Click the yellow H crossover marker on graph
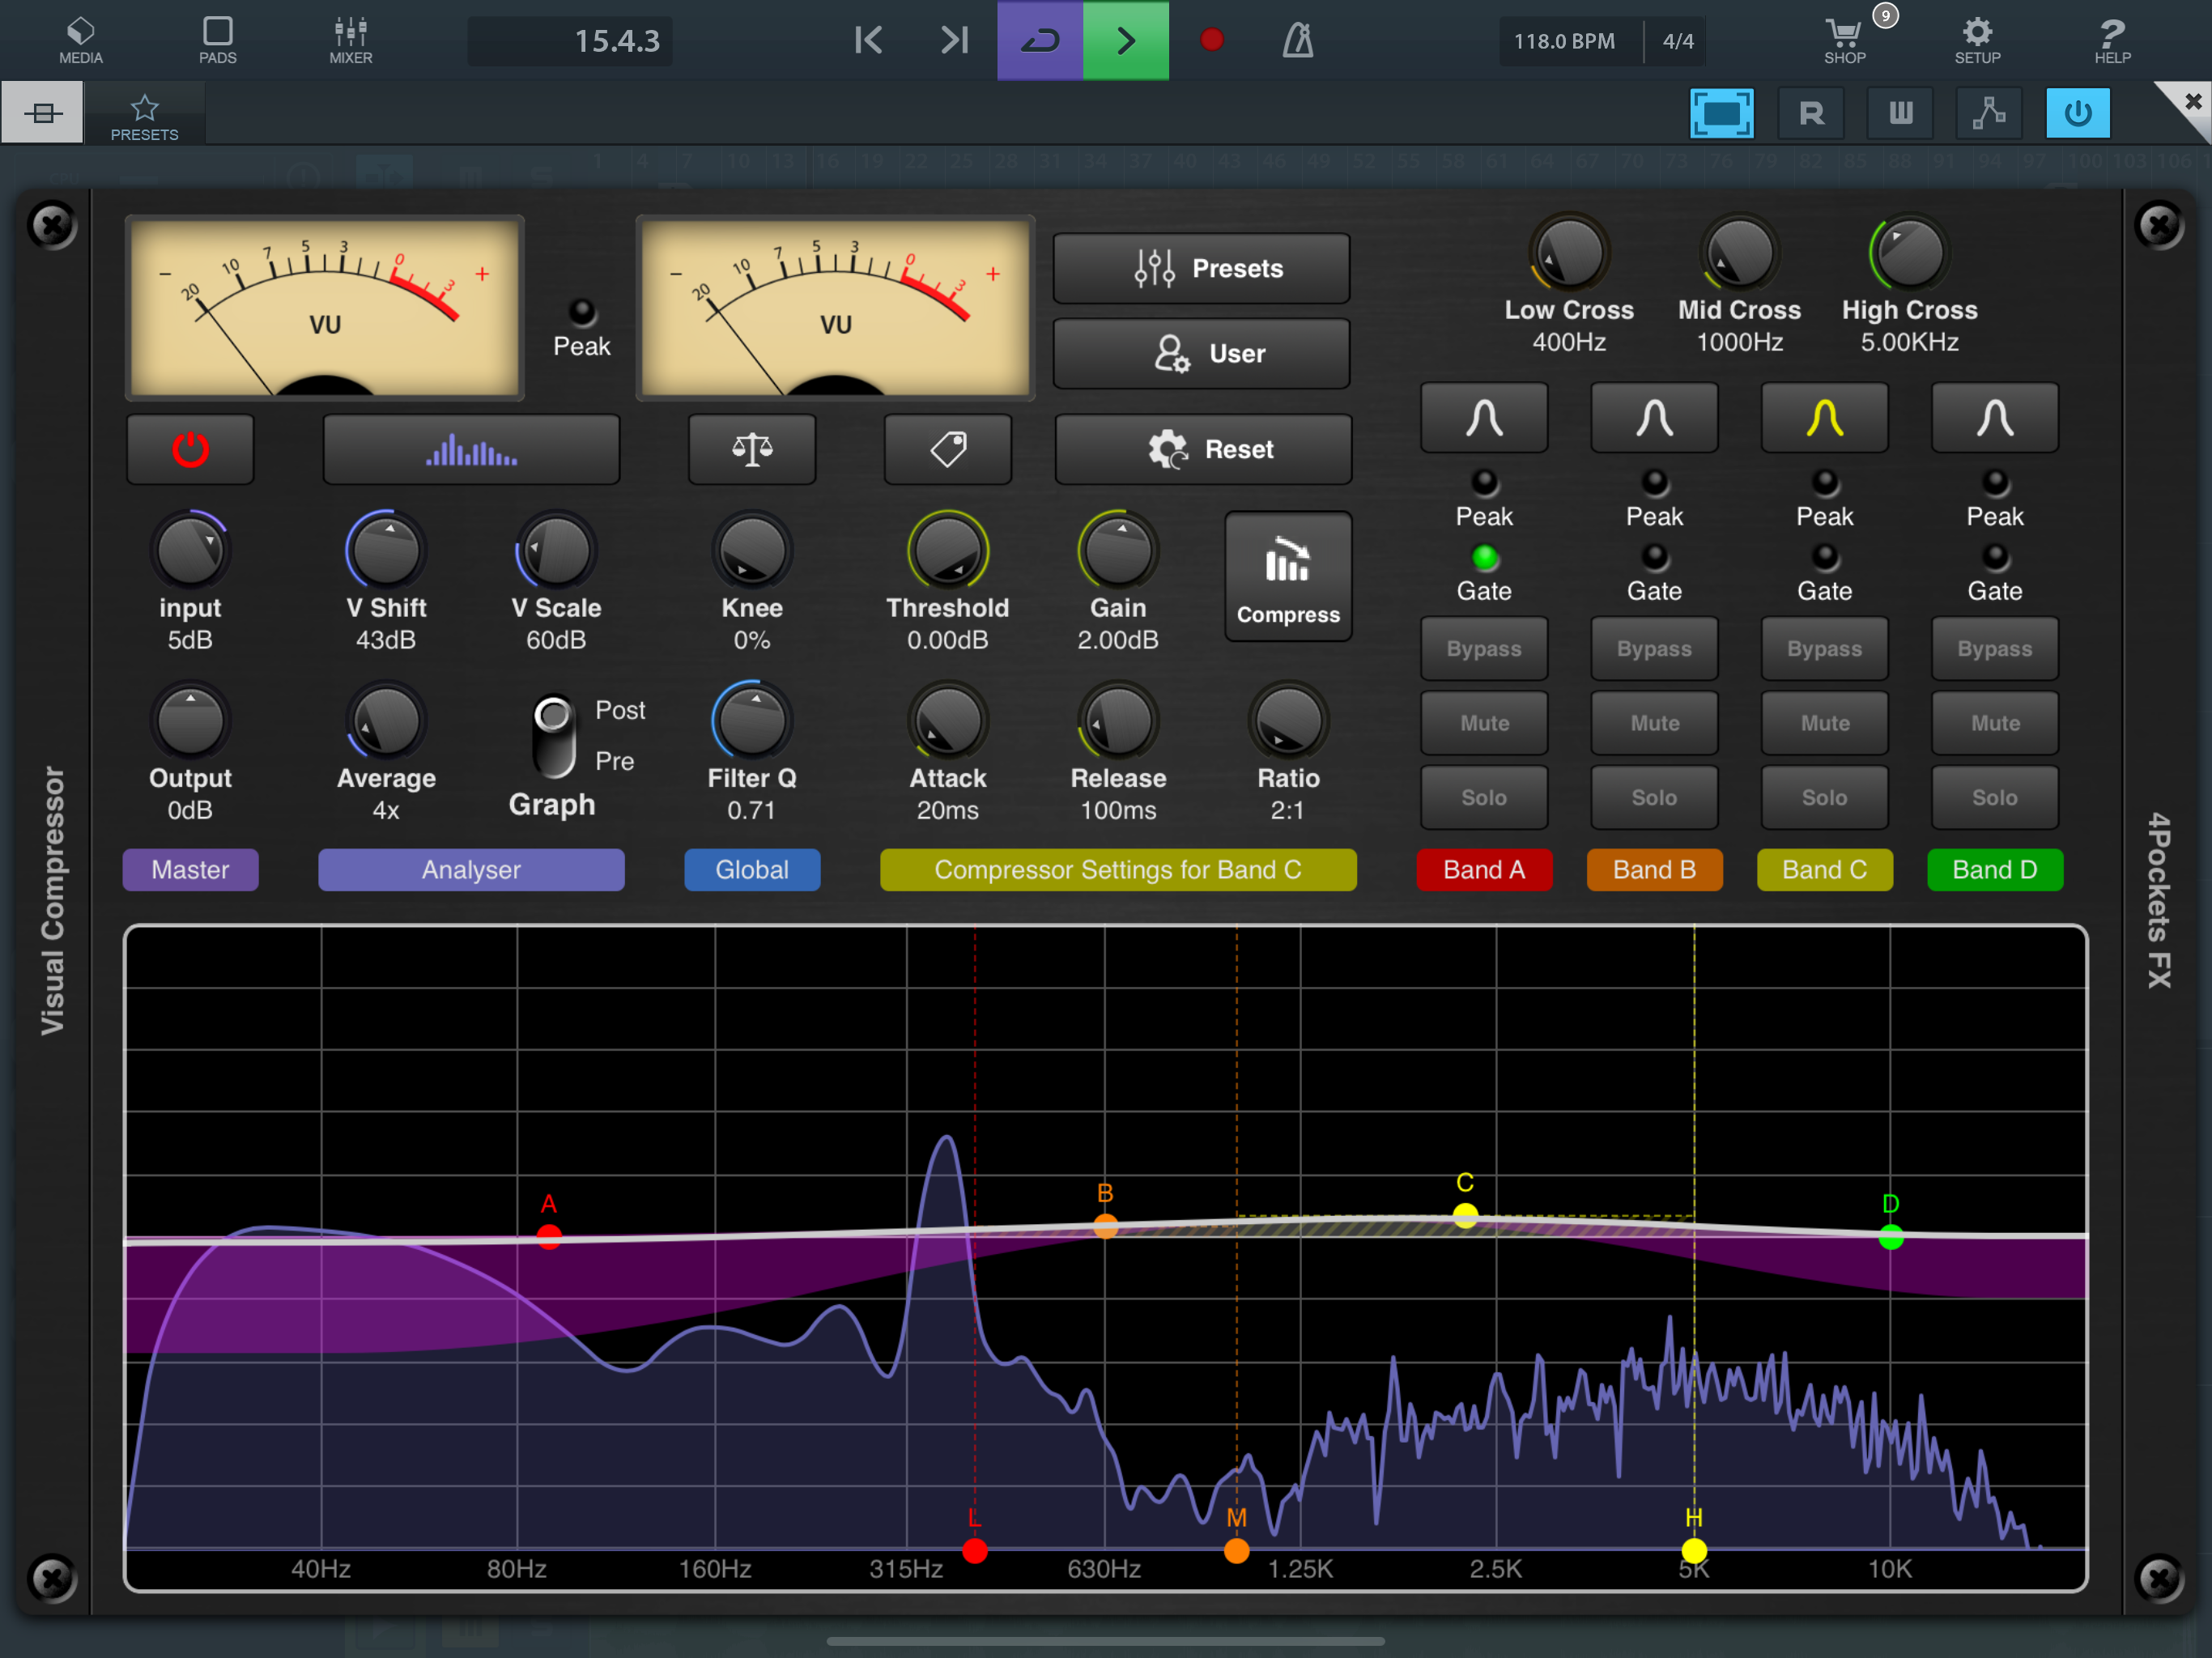Screen dimensions: 2212x1658 click(x=1693, y=1550)
